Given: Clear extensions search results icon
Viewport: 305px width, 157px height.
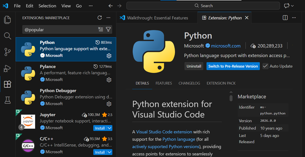Looking at the screenshot, I should (101, 30).
